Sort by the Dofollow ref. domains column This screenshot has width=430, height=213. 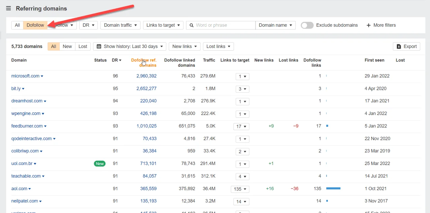click(144, 63)
